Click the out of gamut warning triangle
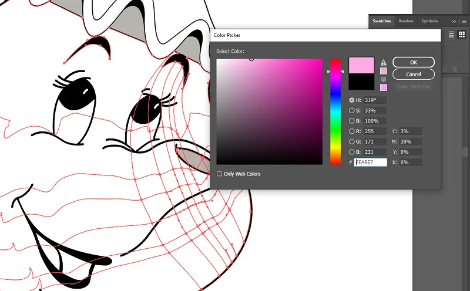 384,62
